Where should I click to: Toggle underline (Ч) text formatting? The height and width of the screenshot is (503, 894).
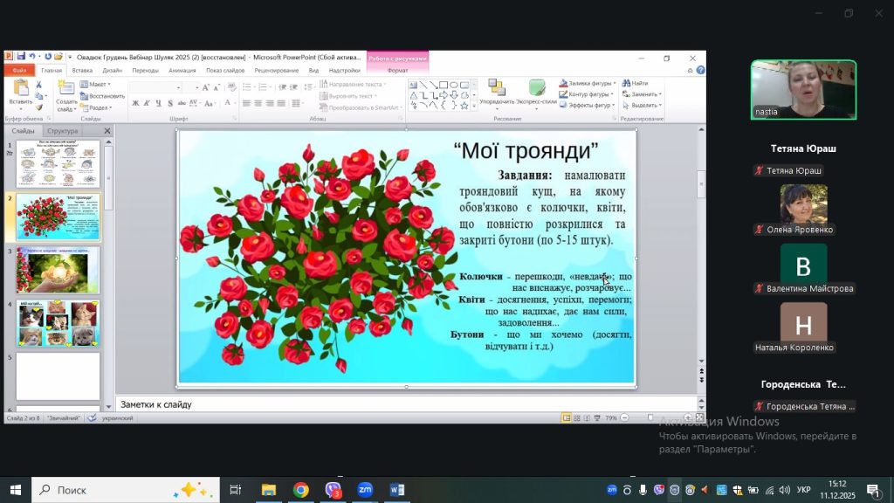tap(158, 103)
